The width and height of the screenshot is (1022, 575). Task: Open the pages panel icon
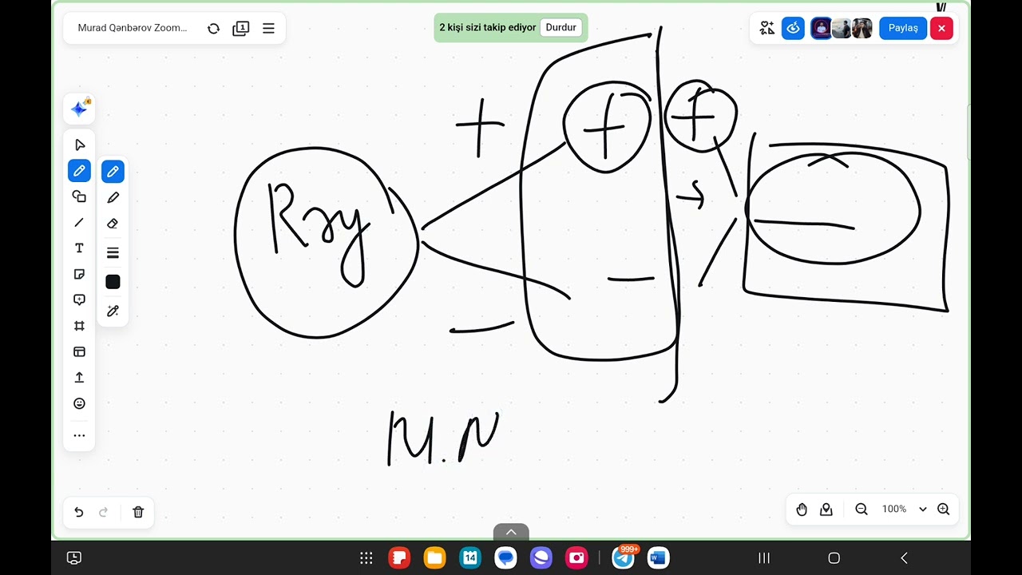[240, 28]
